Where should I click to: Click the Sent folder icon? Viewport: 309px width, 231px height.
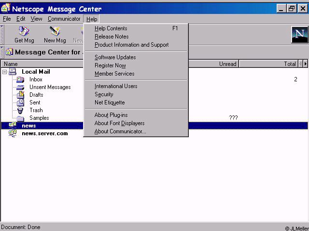[20, 103]
